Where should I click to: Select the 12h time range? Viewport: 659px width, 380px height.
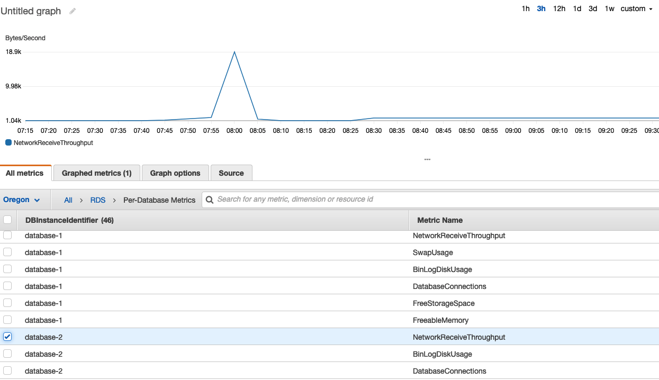tap(559, 8)
